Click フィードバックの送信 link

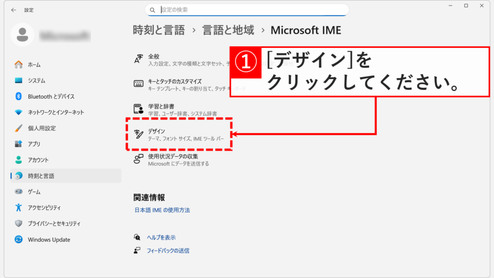pyautogui.click(x=168, y=250)
